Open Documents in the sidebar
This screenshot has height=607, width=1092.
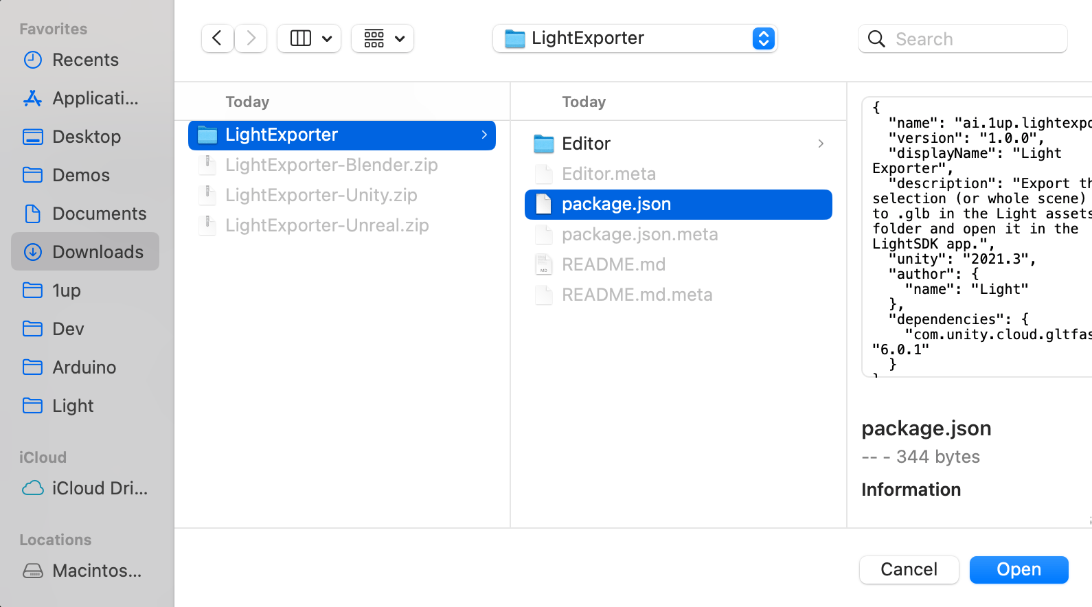coord(85,214)
